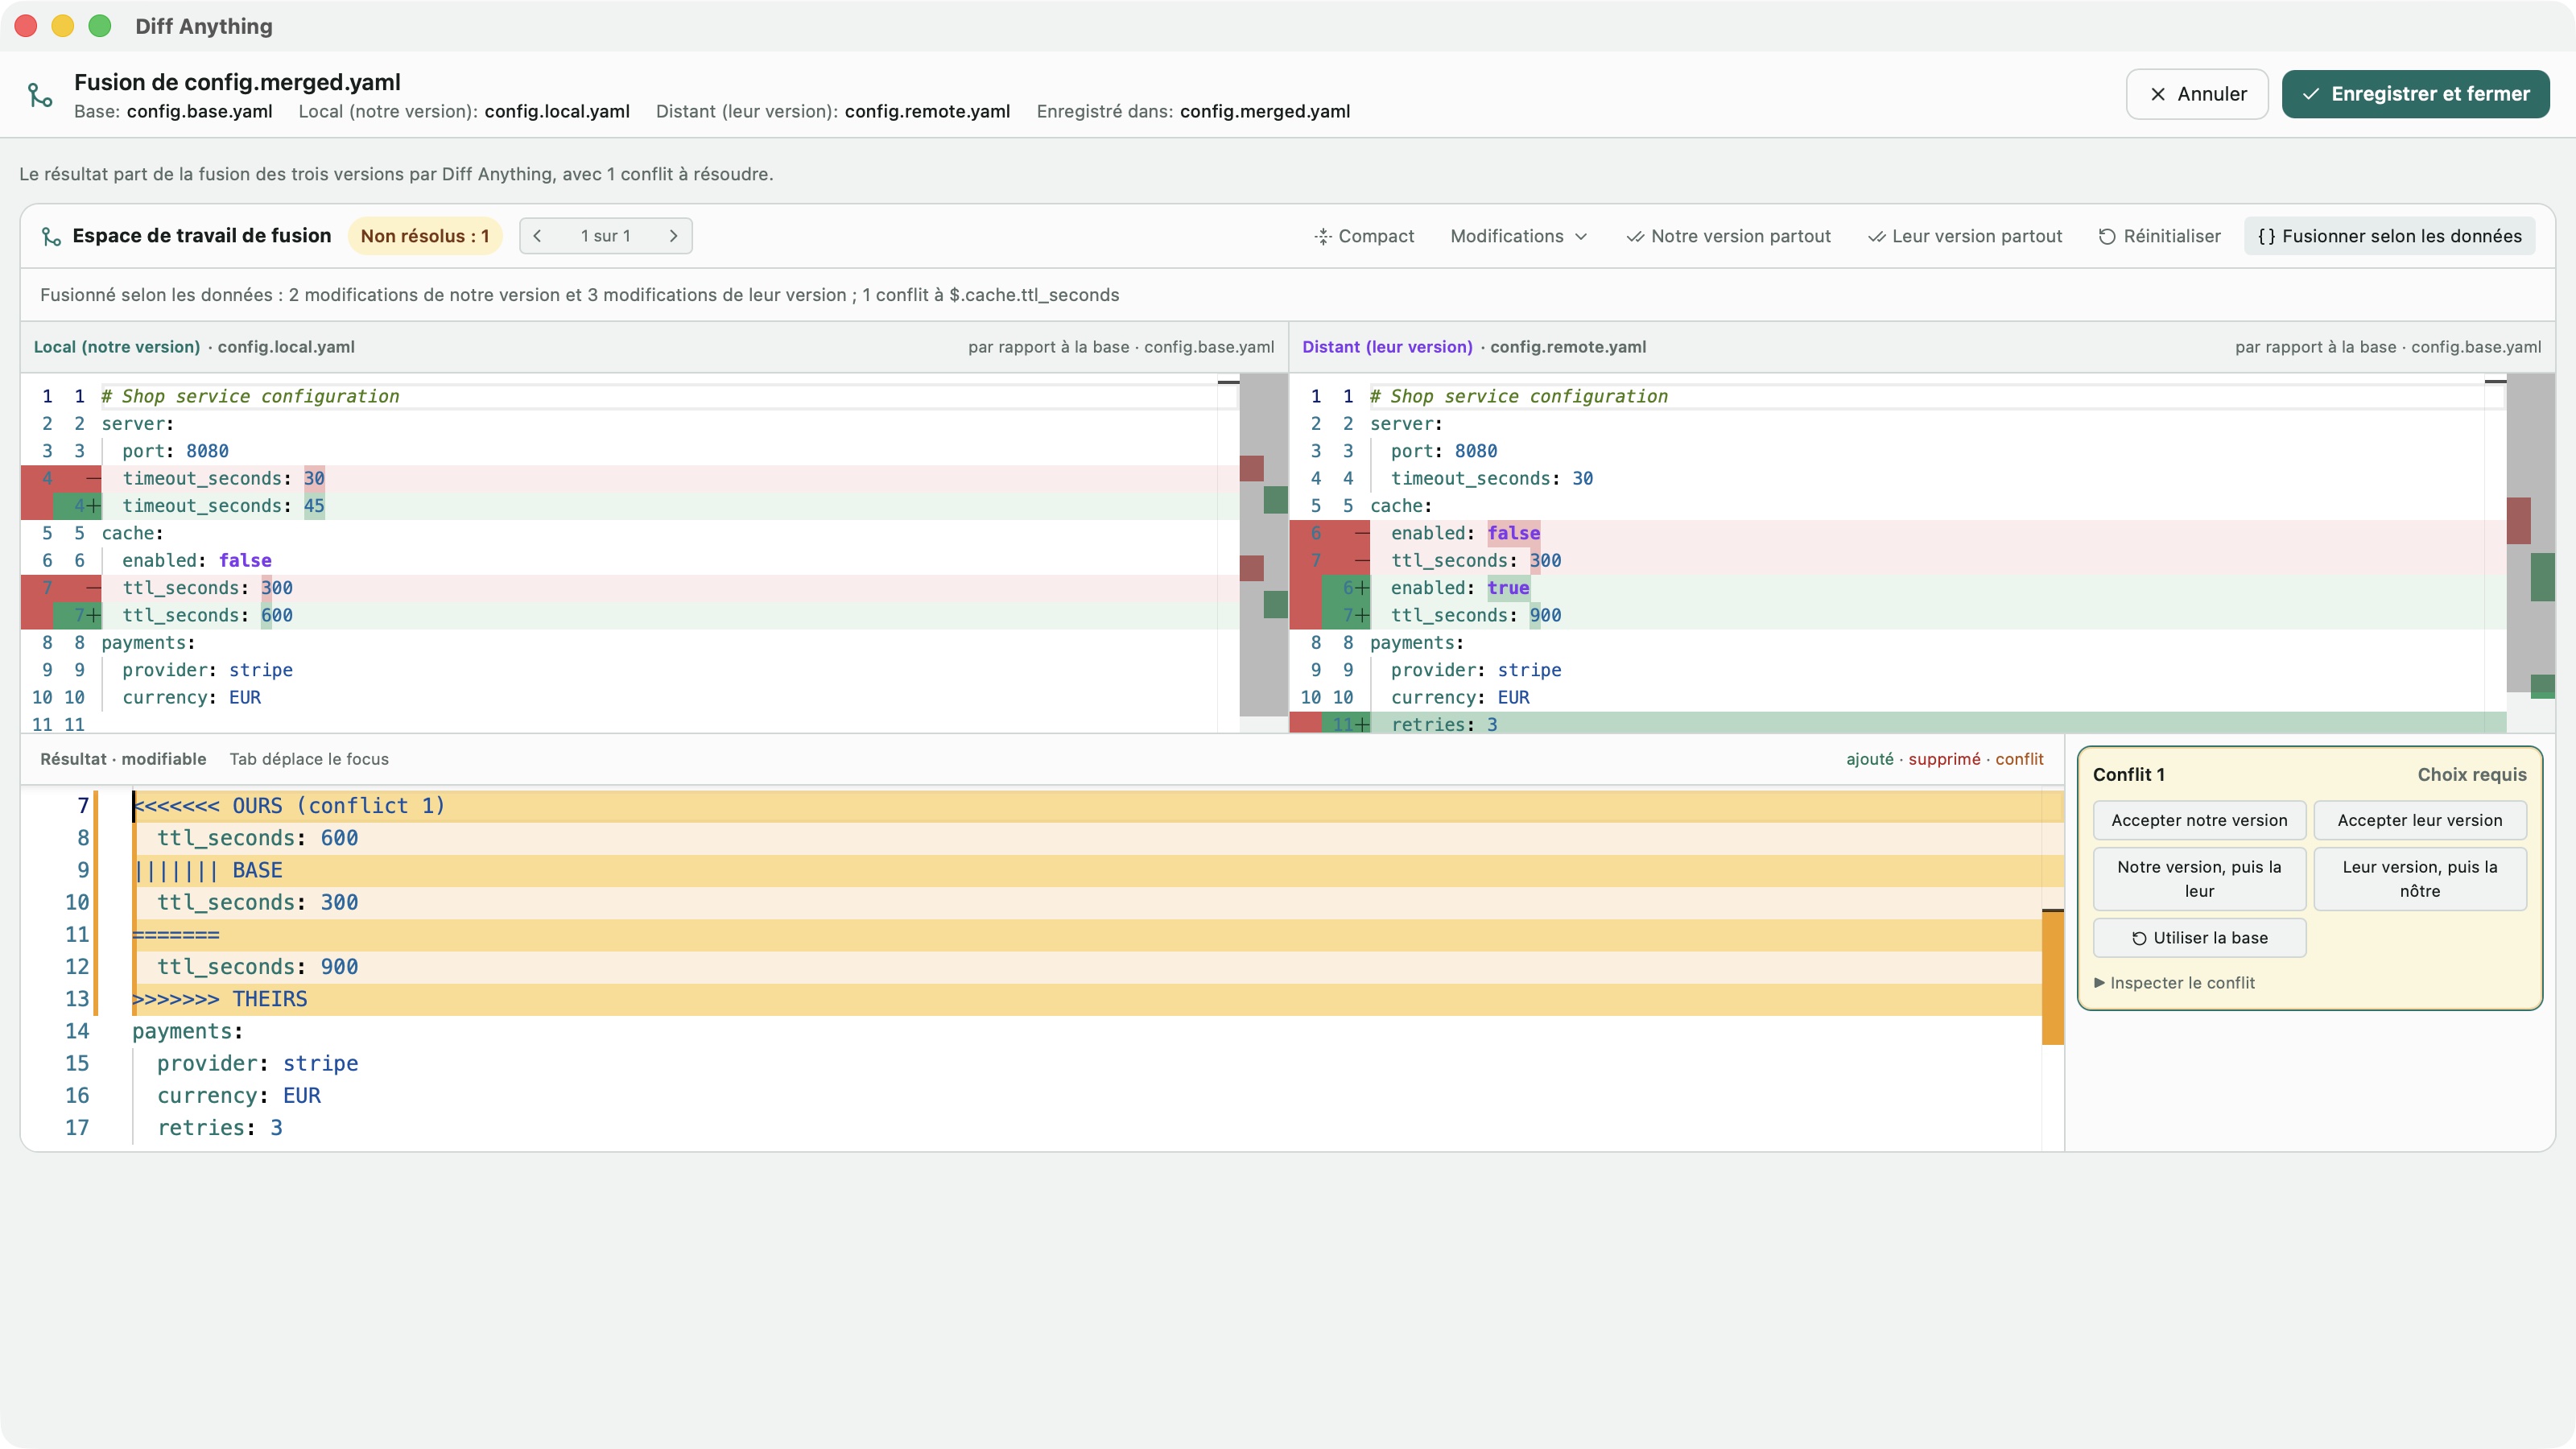Screen dimensions: 2576x1449
Task: Click the '1 sur 1' conflict counter
Action: (x=605, y=236)
